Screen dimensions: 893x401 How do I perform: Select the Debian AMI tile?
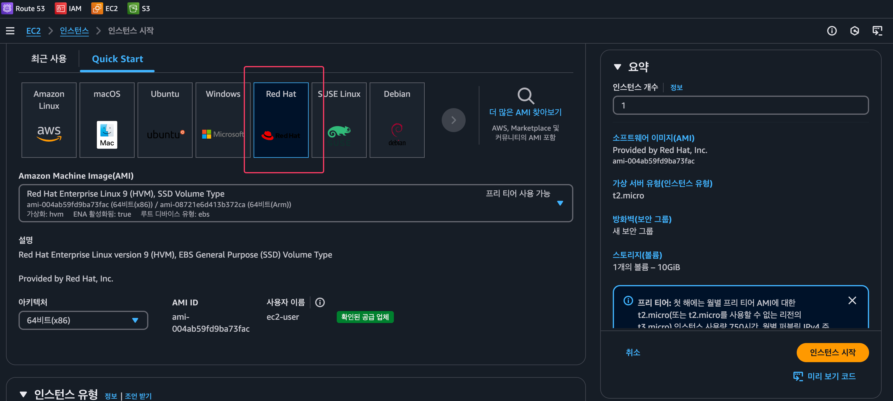tap(397, 120)
